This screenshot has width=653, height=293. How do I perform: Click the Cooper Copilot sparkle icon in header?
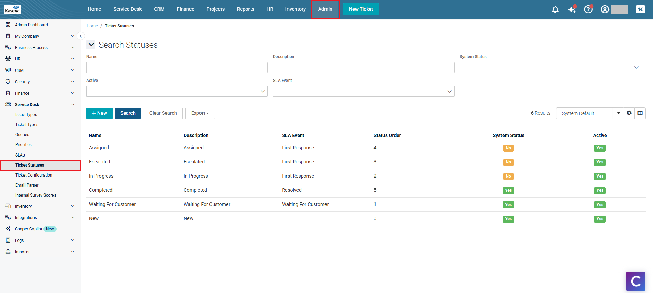[x=572, y=10]
